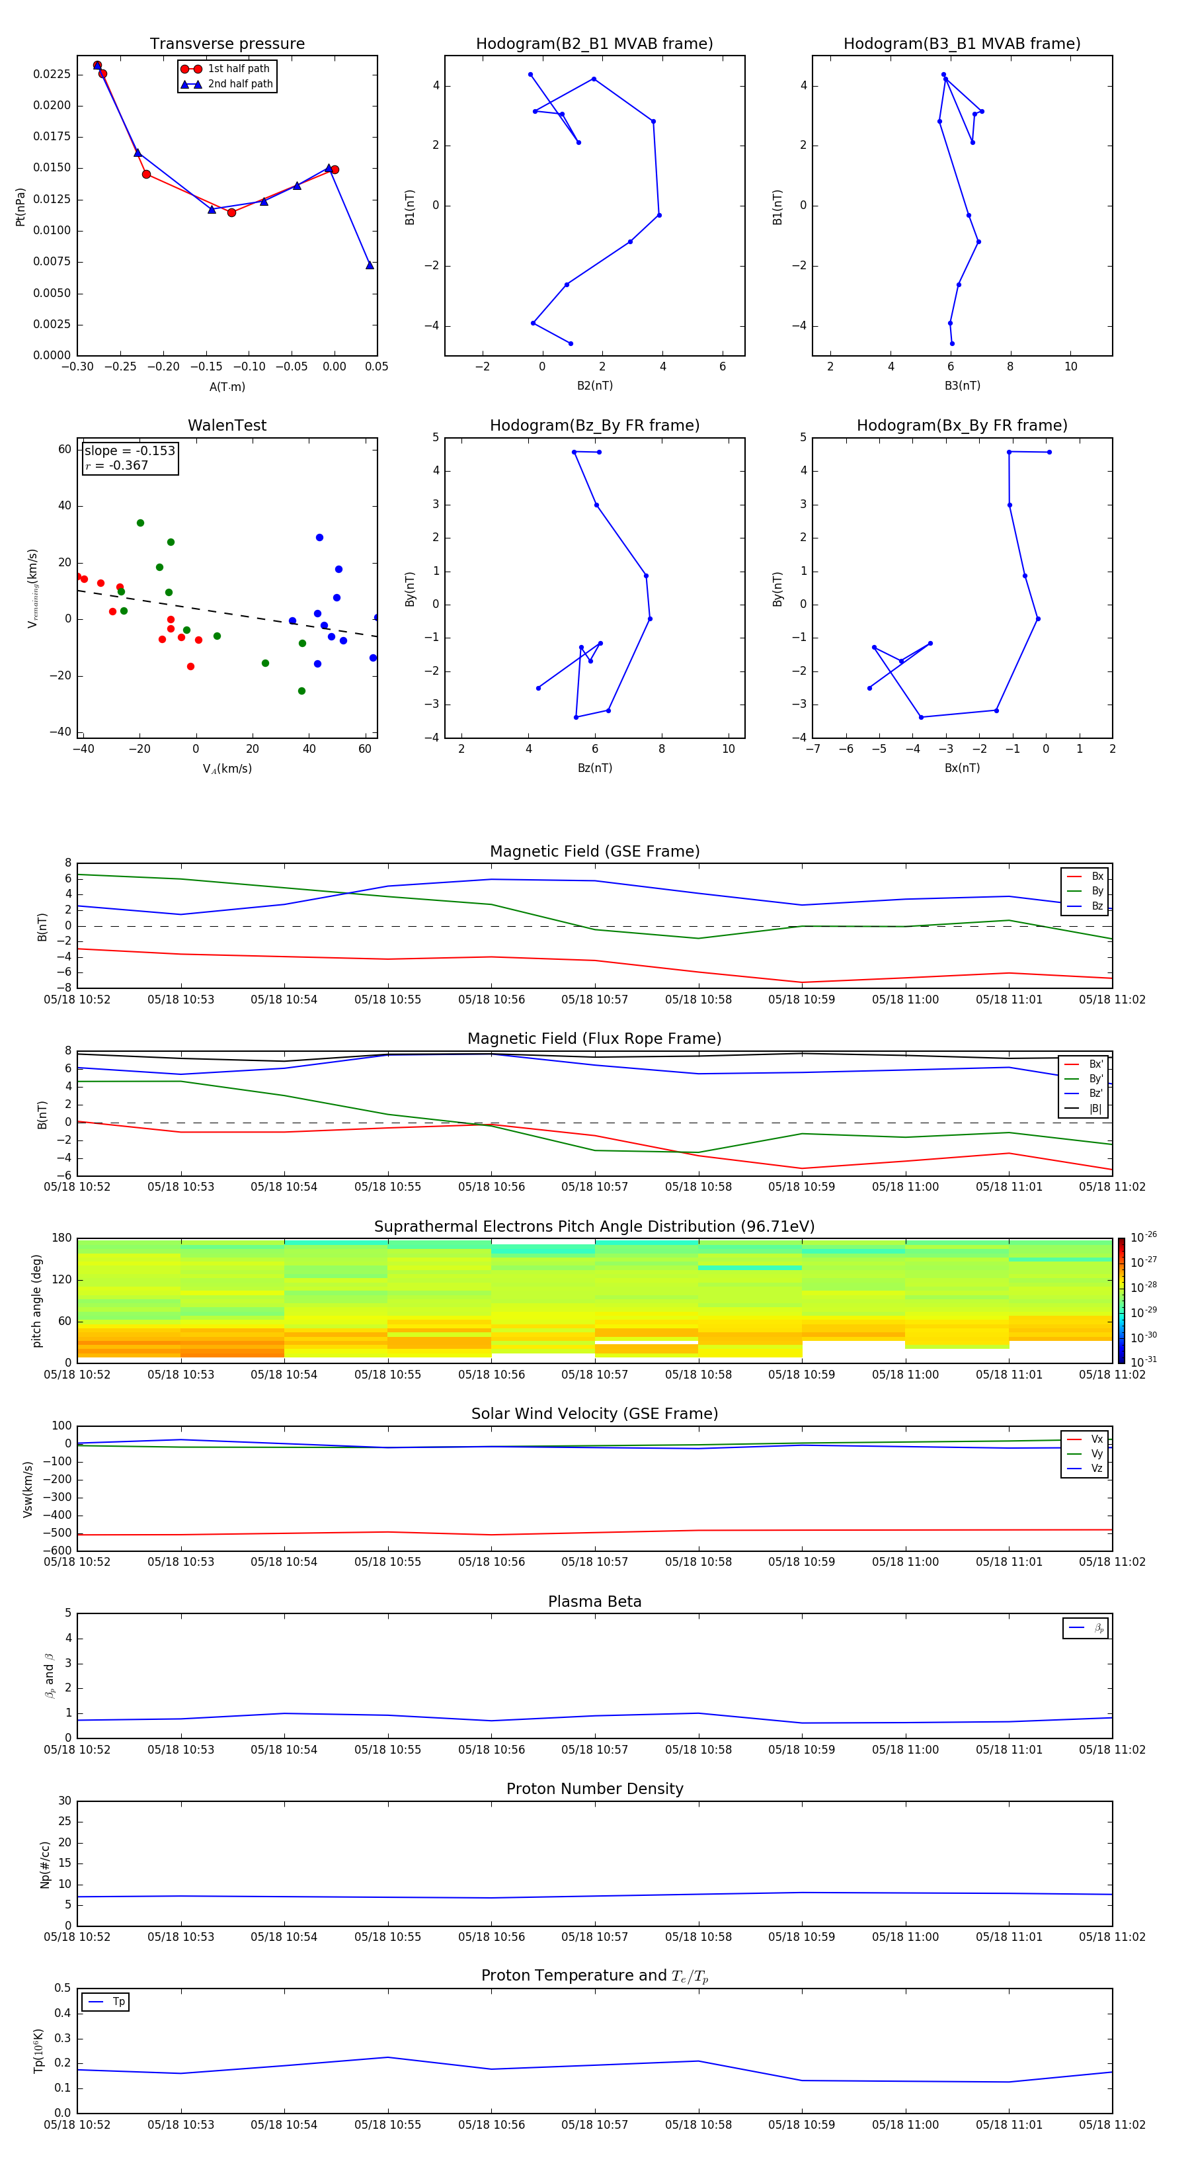Click the 'Bz(nT)' axis label
Image resolution: width=1190 pixels, height=2183 pixels.
click(x=594, y=768)
